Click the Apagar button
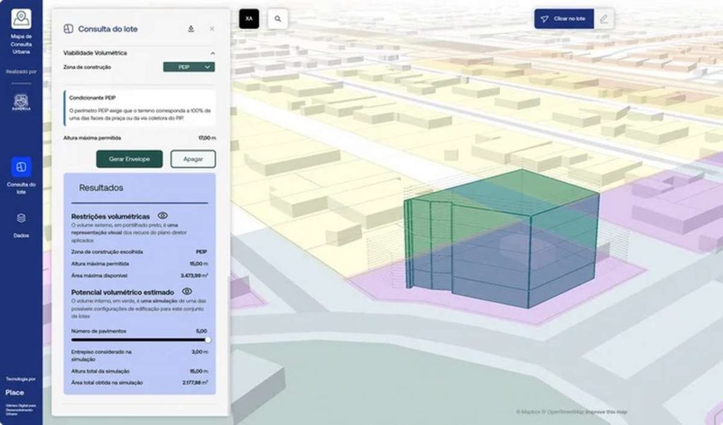Viewport: 723px width, 425px height. 193,159
